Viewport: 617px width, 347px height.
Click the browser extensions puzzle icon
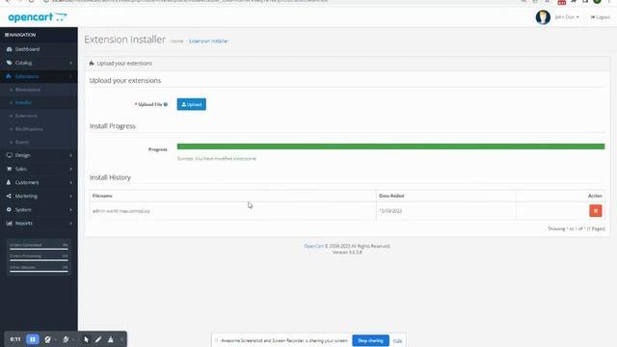pos(574,1)
